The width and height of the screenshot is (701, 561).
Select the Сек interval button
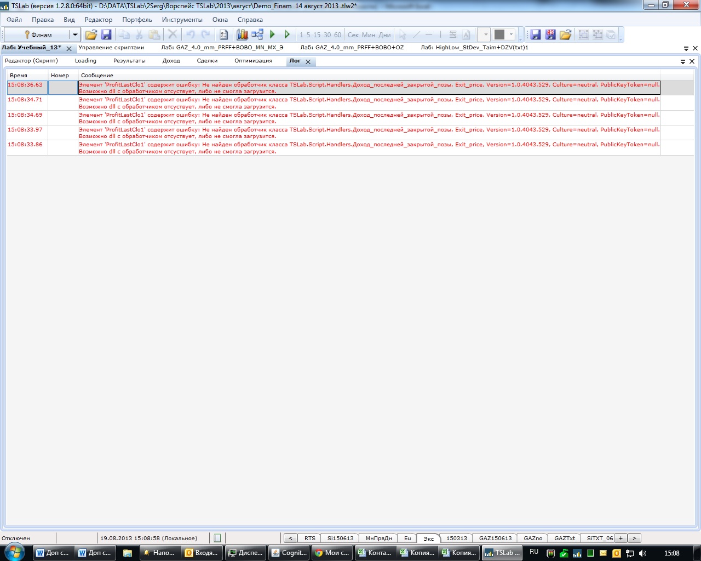353,35
